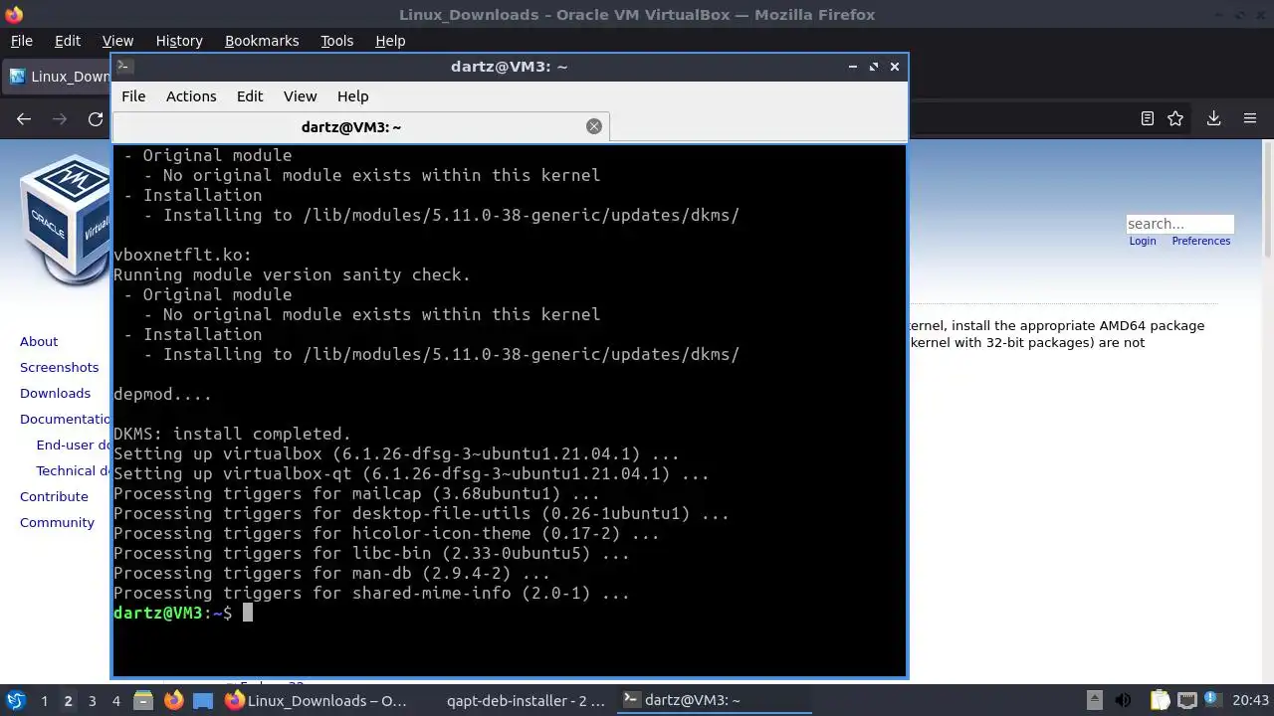Click the panel clock showing 20:43

click(1251, 700)
